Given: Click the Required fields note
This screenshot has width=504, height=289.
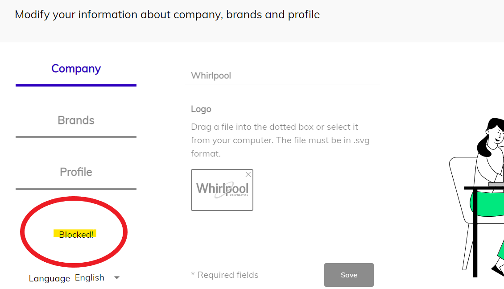Looking at the screenshot, I should pos(225,275).
